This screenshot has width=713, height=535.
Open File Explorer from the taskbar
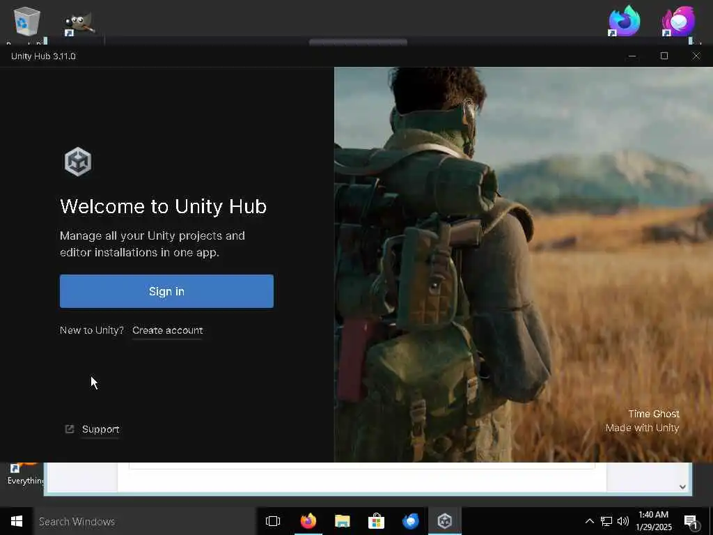342,521
